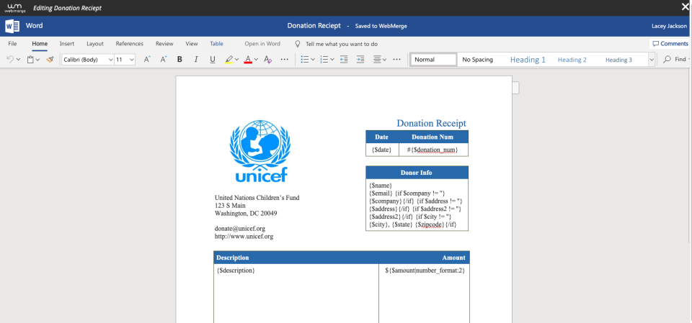Expand the Paste options arrow
The width and height of the screenshot is (692, 323).
click(38, 60)
